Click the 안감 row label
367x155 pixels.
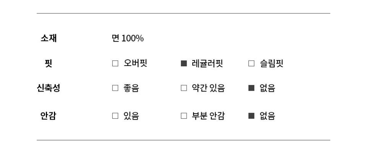click(49, 116)
